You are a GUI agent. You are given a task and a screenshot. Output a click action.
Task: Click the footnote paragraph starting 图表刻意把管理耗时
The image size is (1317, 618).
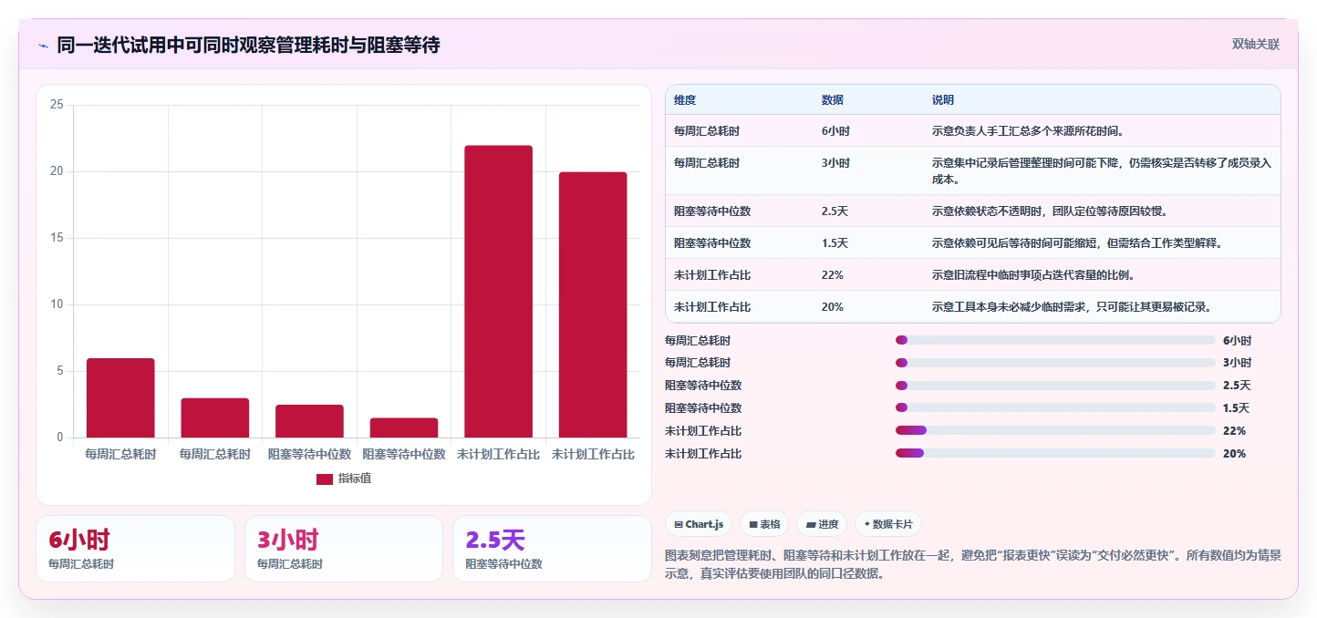coord(973,564)
